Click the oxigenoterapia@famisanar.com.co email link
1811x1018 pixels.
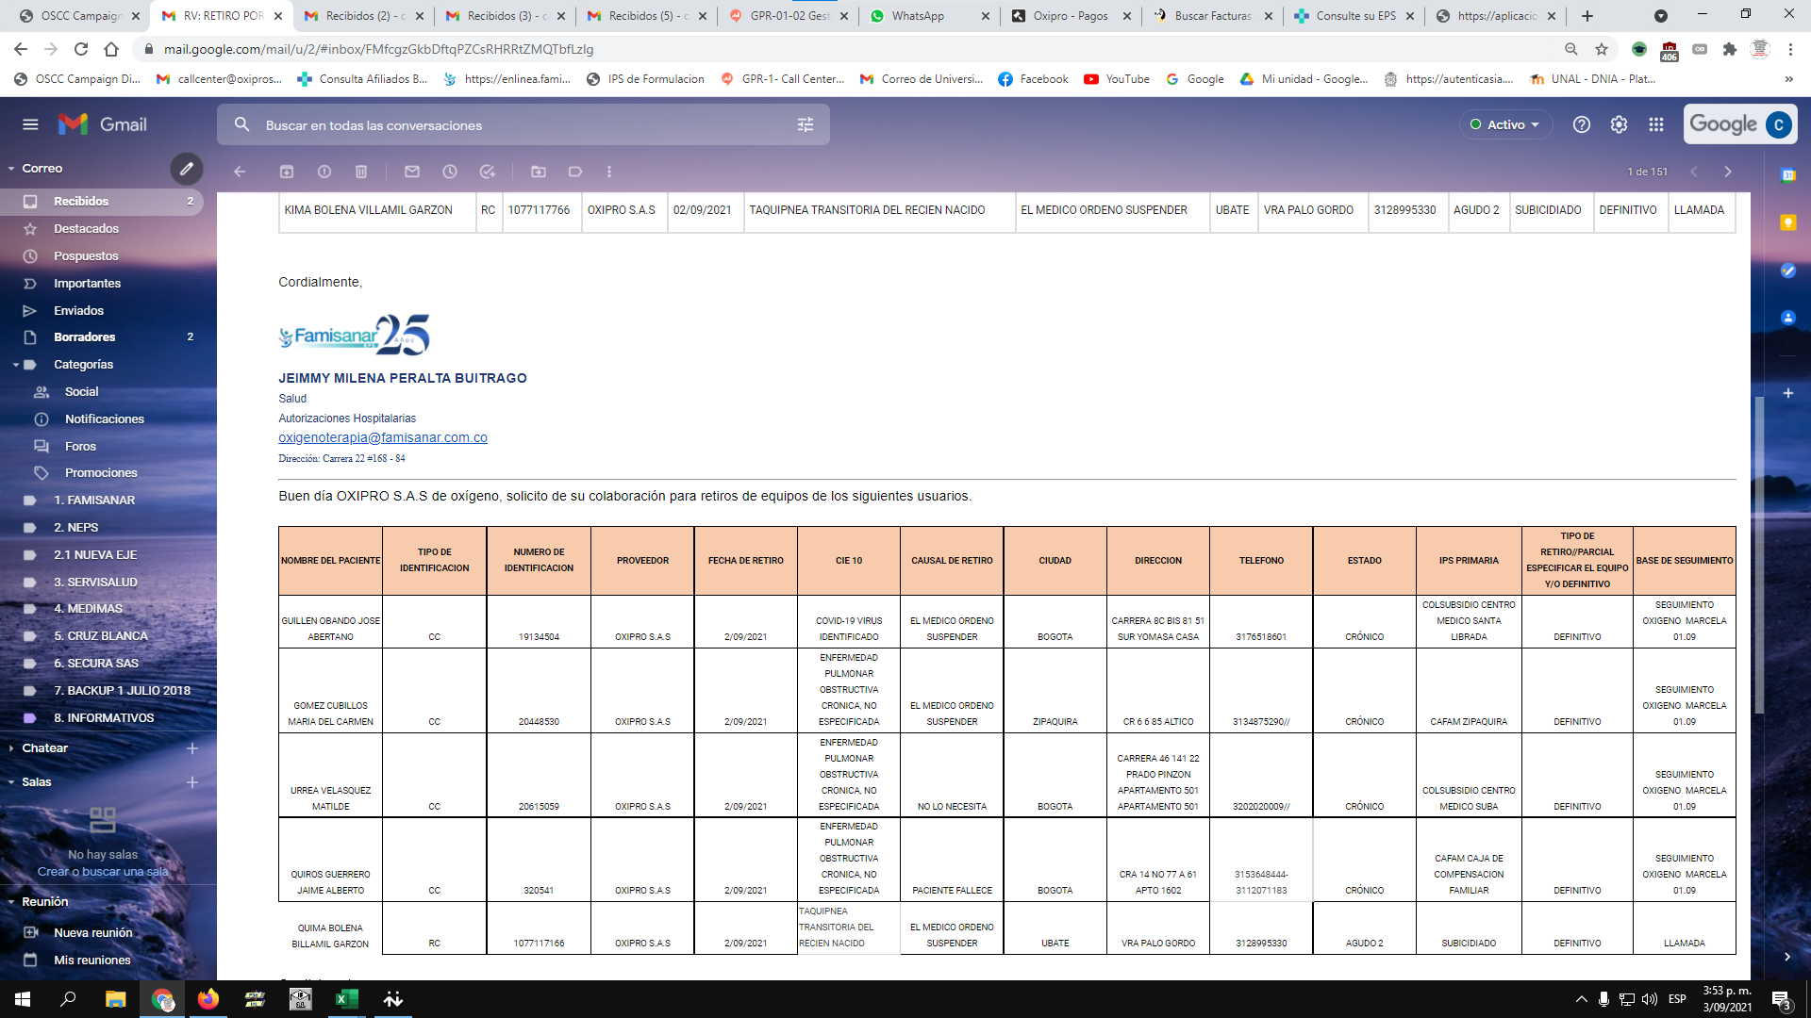coord(383,438)
